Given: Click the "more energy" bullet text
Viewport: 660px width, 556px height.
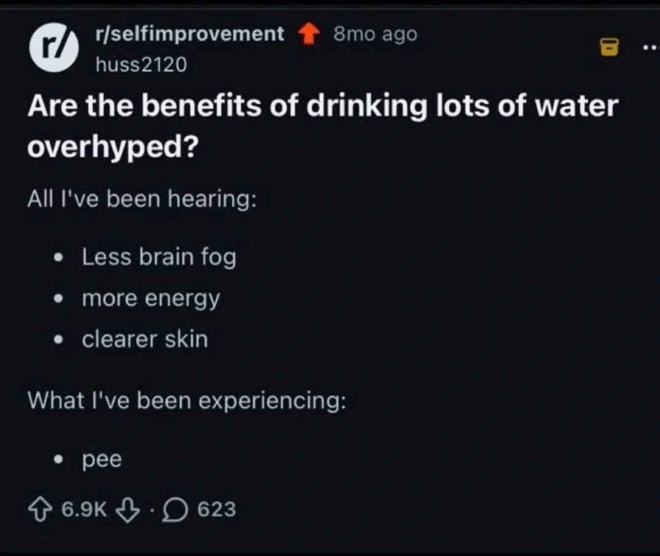Looking at the screenshot, I should click(x=150, y=299).
